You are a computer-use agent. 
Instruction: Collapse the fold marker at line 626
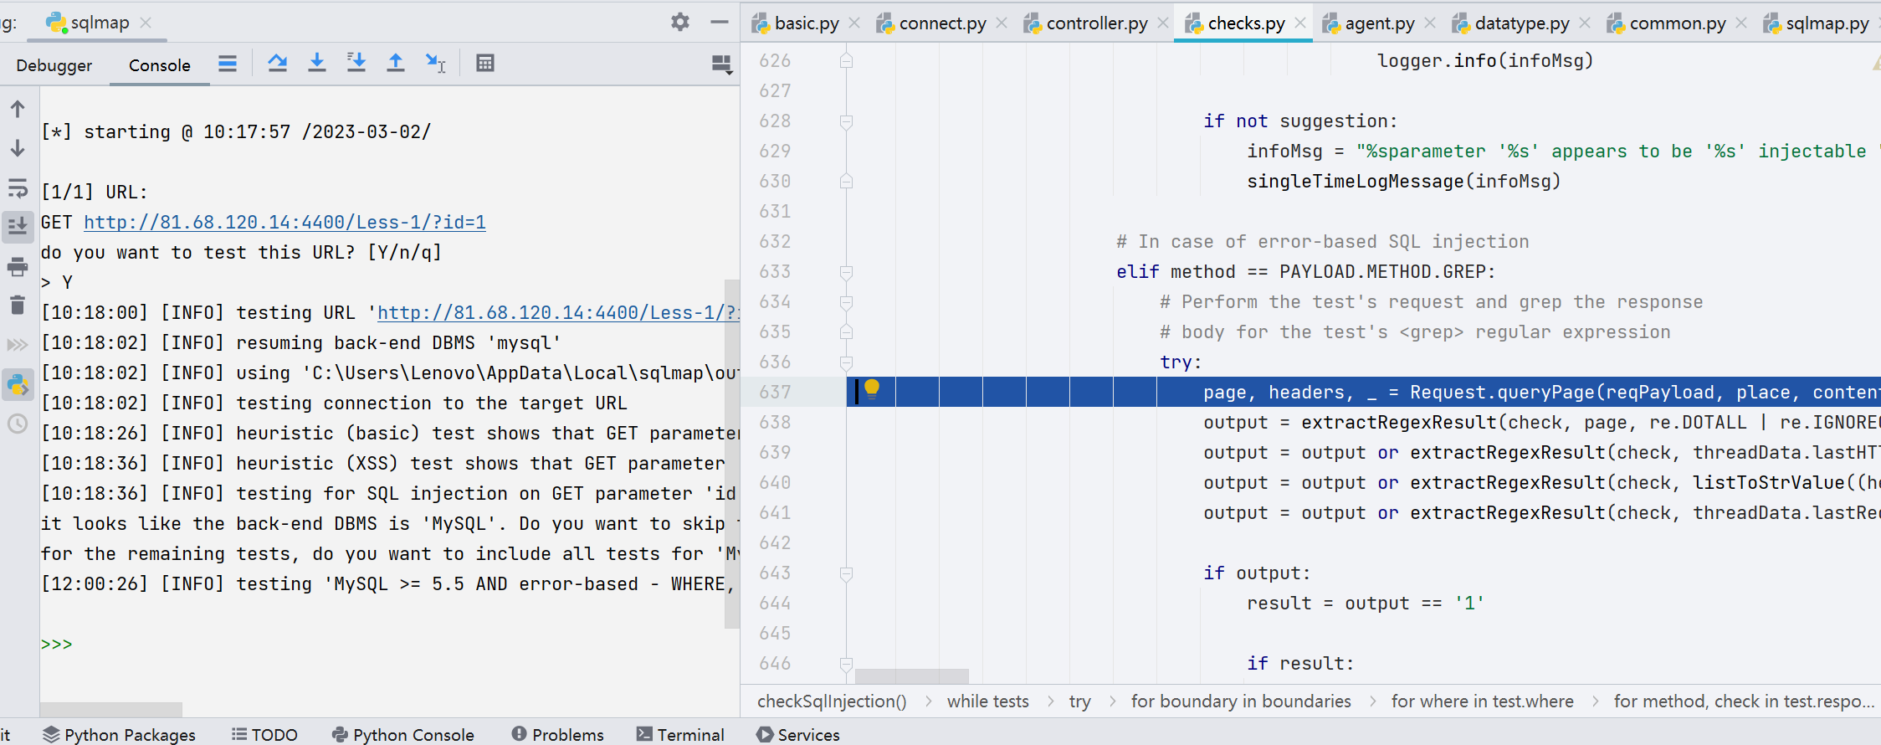(846, 61)
